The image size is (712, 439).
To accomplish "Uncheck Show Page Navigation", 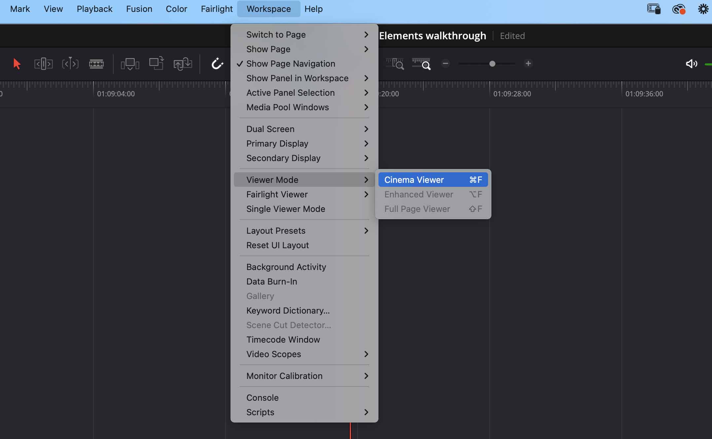I will [x=304, y=64].
